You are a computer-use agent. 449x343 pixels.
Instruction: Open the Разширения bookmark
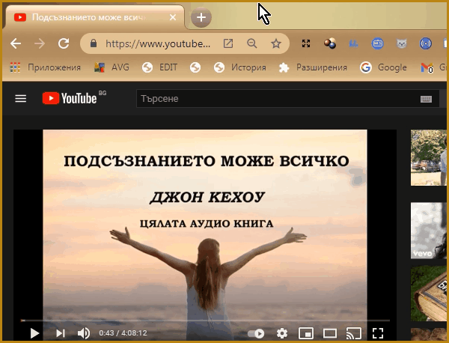[314, 67]
